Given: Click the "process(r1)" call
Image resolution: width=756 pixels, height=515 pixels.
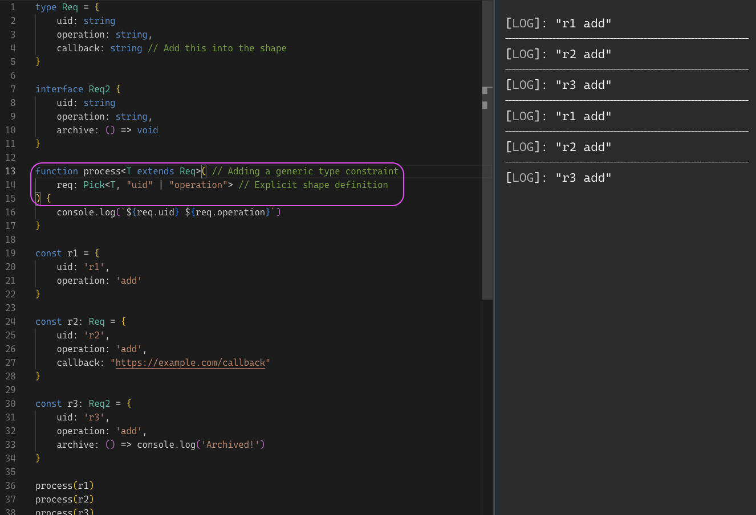Looking at the screenshot, I should pos(64,485).
